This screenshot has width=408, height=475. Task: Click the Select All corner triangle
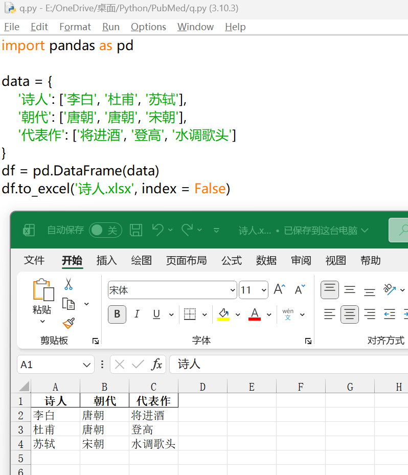(x=24, y=387)
